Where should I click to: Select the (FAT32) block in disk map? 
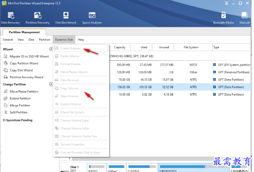point(97,168)
